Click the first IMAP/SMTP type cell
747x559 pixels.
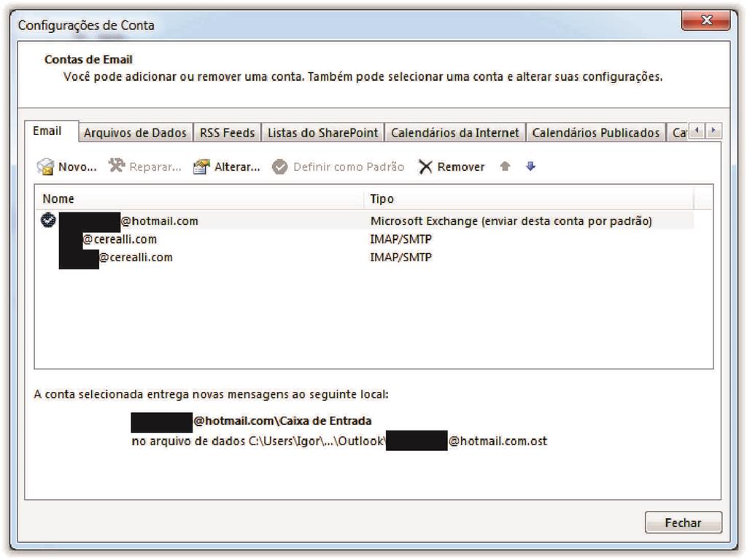pyautogui.click(x=400, y=239)
